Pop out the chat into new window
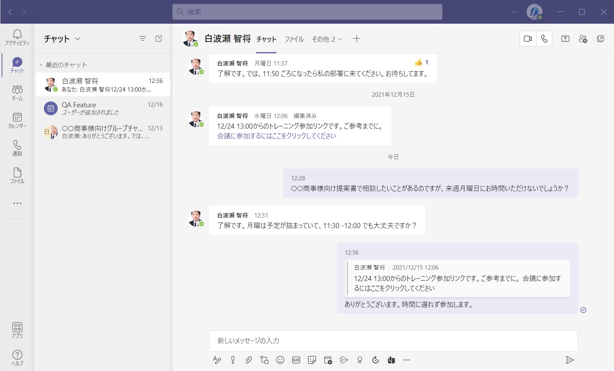Screen dimensions: 614x371 (600, 39)
